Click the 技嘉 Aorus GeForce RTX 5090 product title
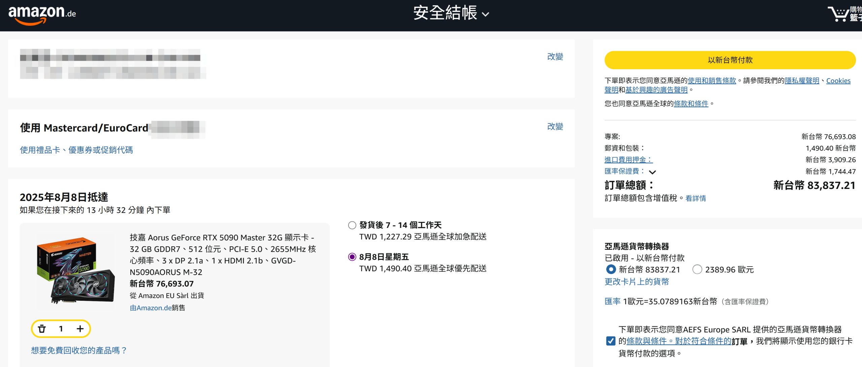This screenshot has height=367, width=862. [x=223, y=255]
